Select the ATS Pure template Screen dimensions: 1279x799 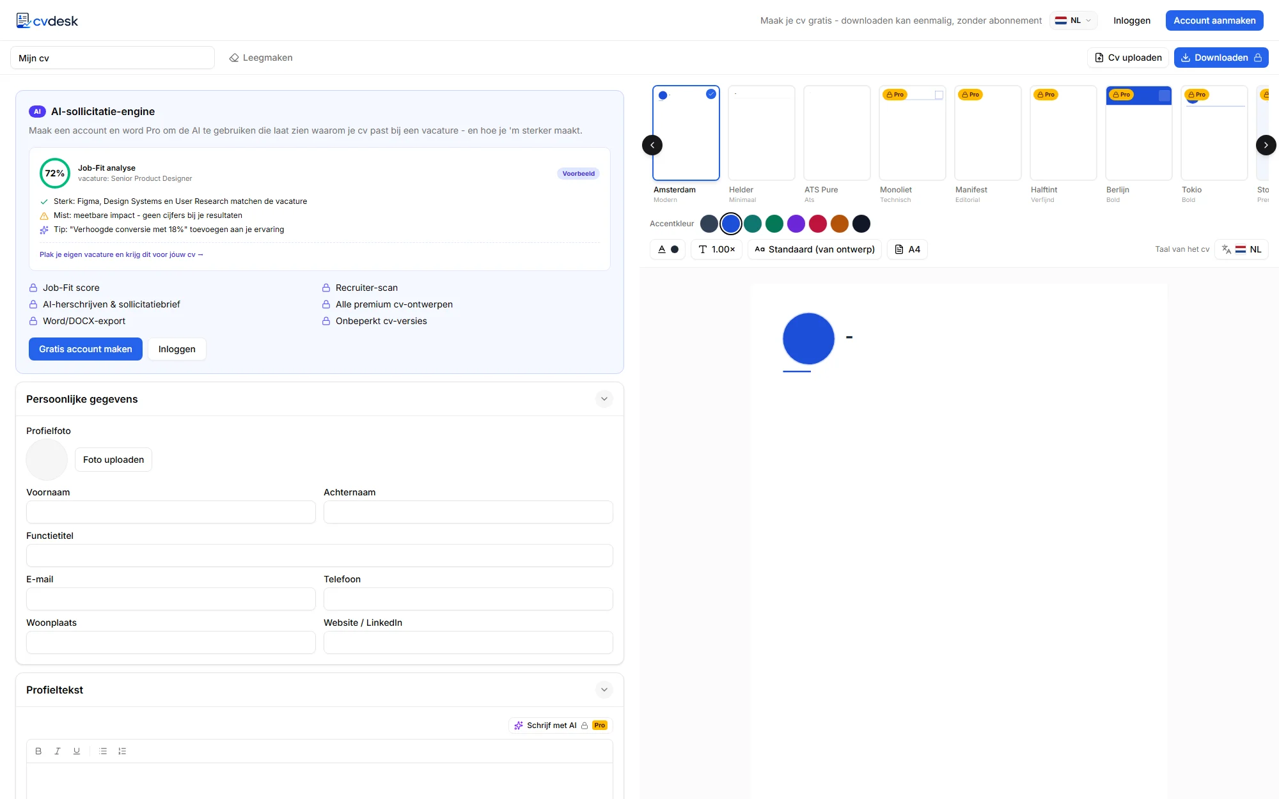[837, 133]
